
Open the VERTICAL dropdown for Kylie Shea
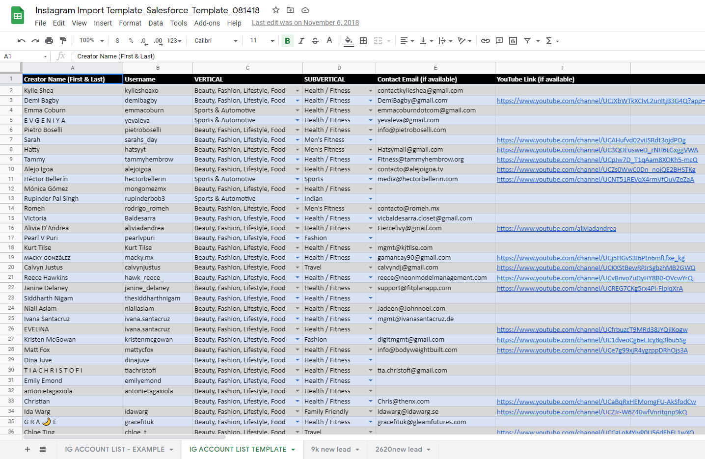(x=298, y=91)
